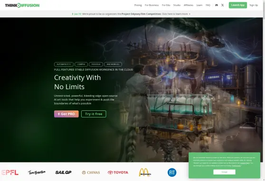
Task: Click the Get PRO button
Action: [x=66, y=114]
